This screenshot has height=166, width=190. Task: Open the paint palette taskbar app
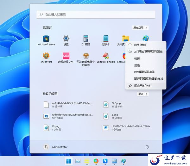123,161
